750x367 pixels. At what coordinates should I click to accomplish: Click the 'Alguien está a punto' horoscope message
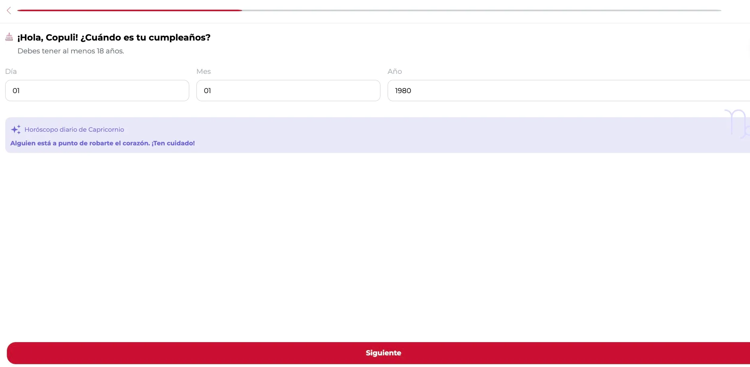(x=102, y=143)
